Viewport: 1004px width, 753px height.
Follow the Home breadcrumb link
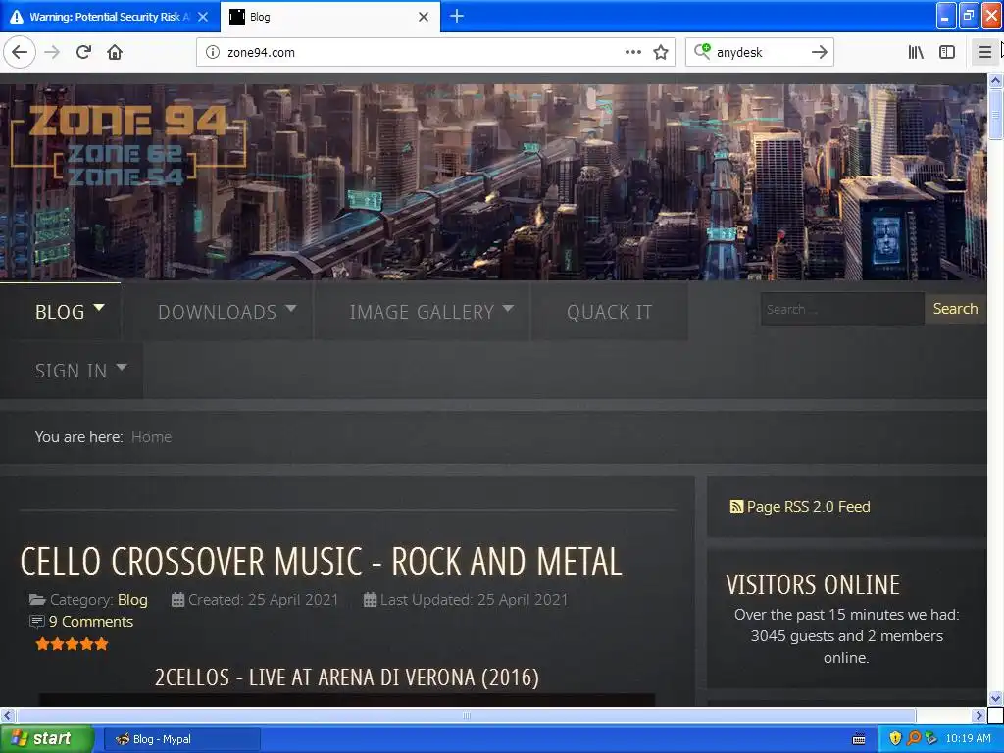pyautogui.click(x=151, y=437)
